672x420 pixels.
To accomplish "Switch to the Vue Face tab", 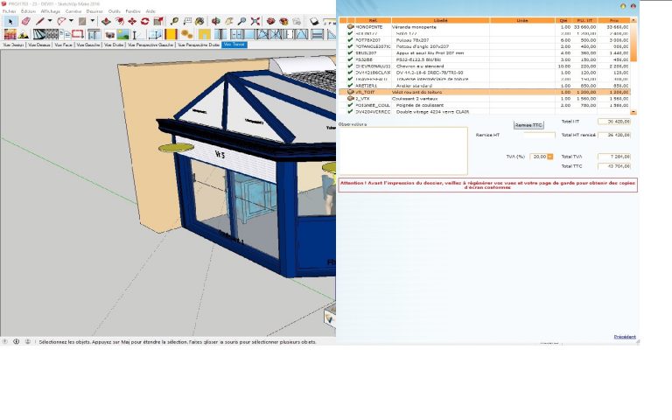I will 63,45.
